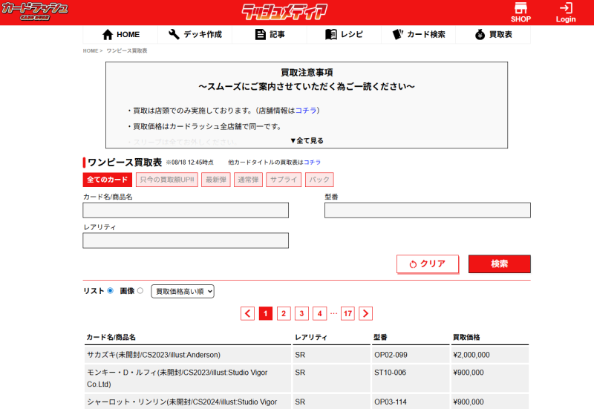Screen dimensions: 594x409
Task: Select the 全てのカード filter tab
Action: tap(108, 180)
